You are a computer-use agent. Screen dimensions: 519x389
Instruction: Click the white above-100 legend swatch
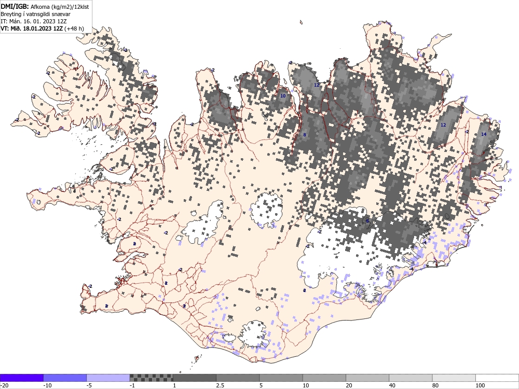(497, 378)
